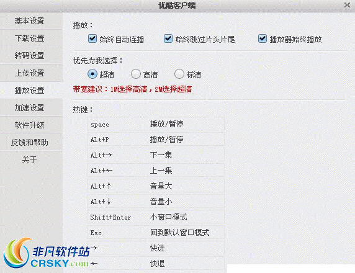Select the Alt+P 播放/暂停 hotkey entry
The image size is (355, 273).
click(156, 140)
